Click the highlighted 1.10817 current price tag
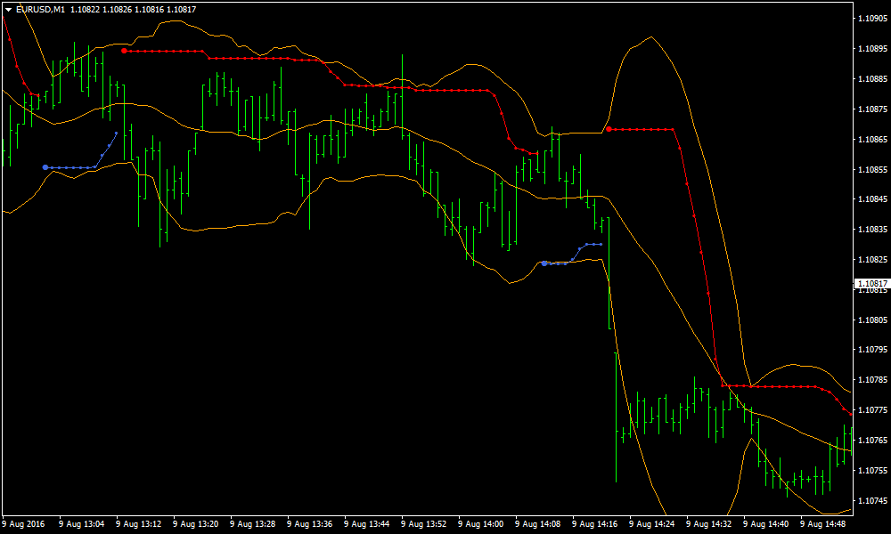Viewport: 891px width, 534px height. click(872, 284)
